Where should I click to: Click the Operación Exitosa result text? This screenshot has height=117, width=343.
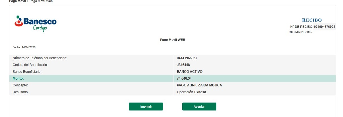[192, 92]
